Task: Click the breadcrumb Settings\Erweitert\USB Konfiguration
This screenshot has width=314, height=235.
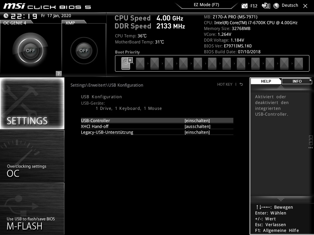Action: [x=107, y=85]
